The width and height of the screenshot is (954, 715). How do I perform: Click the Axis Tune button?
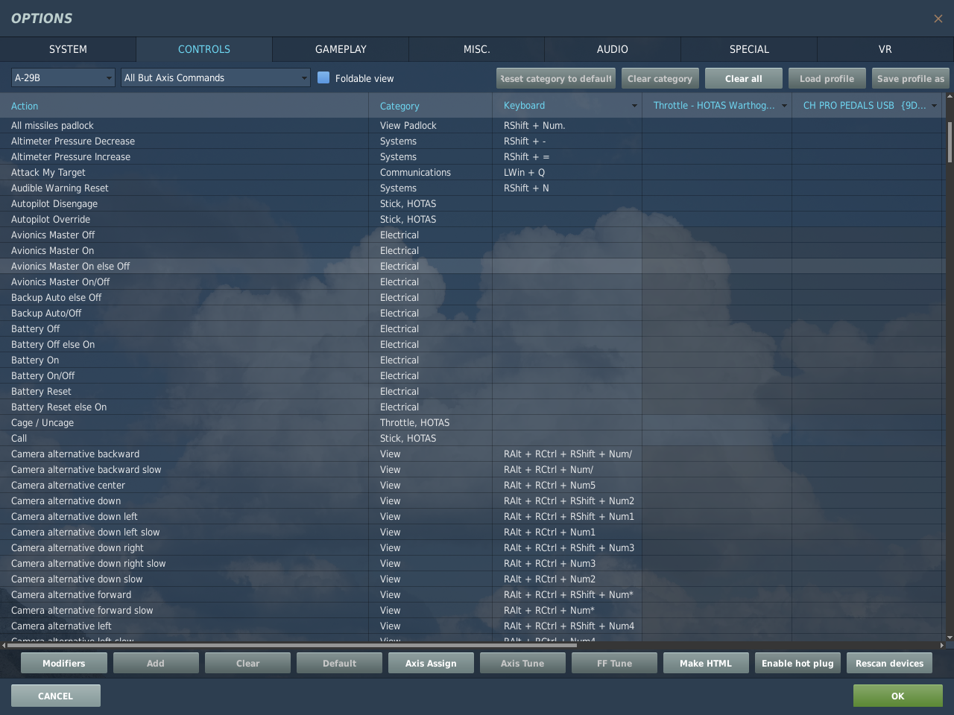[x=522, y=663]
